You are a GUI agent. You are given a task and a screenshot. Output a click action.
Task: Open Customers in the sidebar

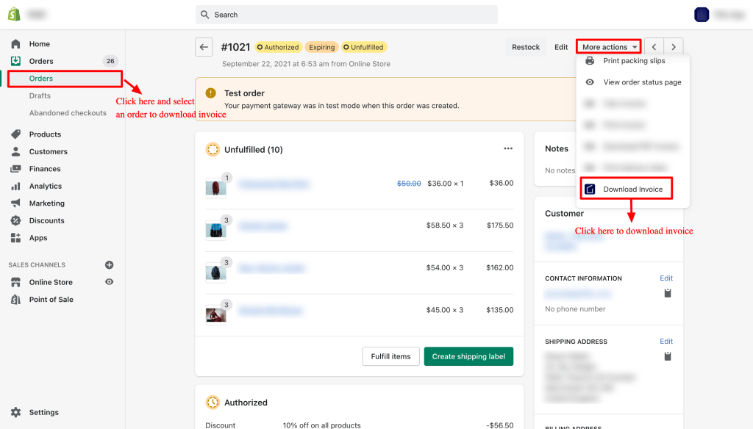click(x=48, y=151)
